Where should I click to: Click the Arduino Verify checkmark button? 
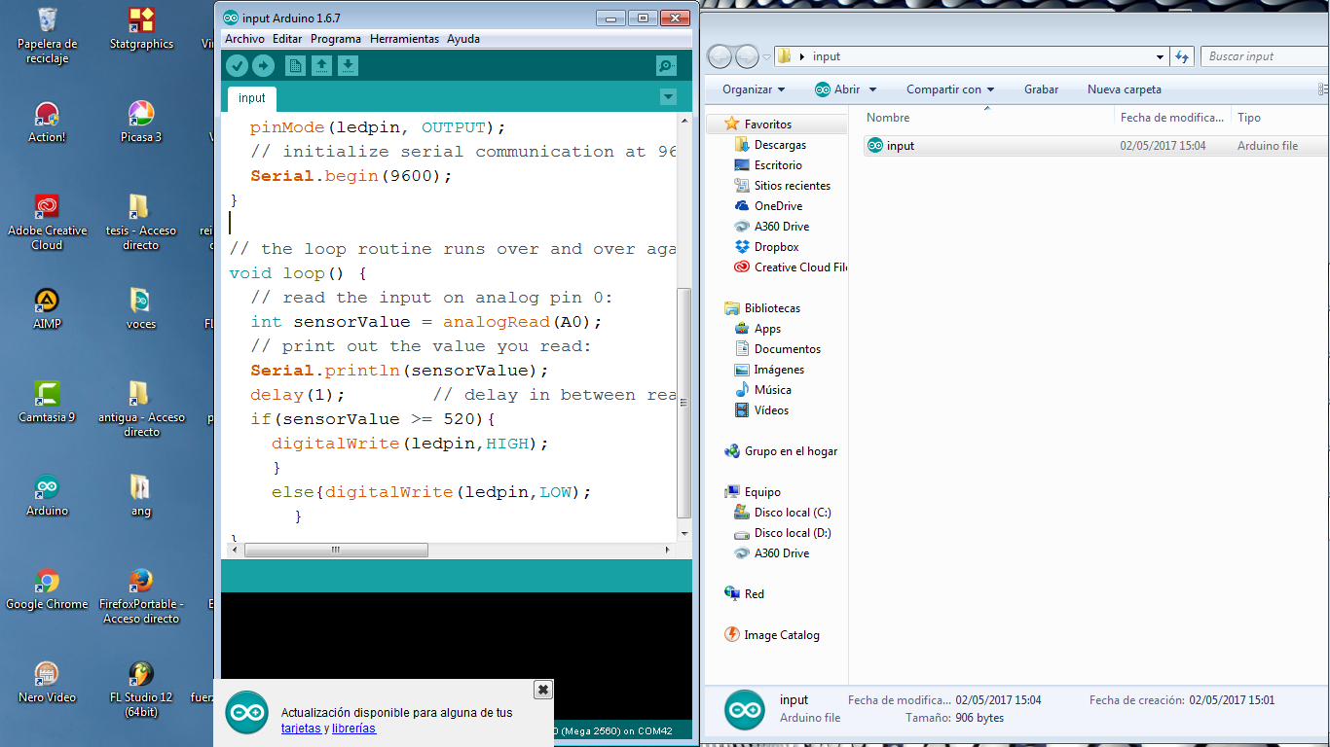coord(237,65)
